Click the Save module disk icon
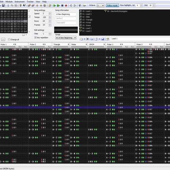Image resolution: width=170 pixels, height=170 pixels. tap(3, 5)
